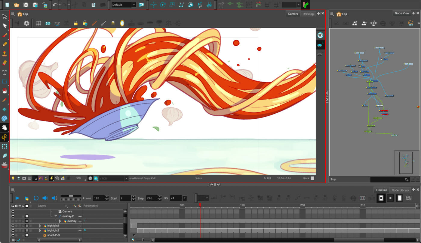The height and width of the screenshot is (243, 421).
Task: Toggle the filmstrip view mode in Timeline toolbar
Action: [362, 198]
